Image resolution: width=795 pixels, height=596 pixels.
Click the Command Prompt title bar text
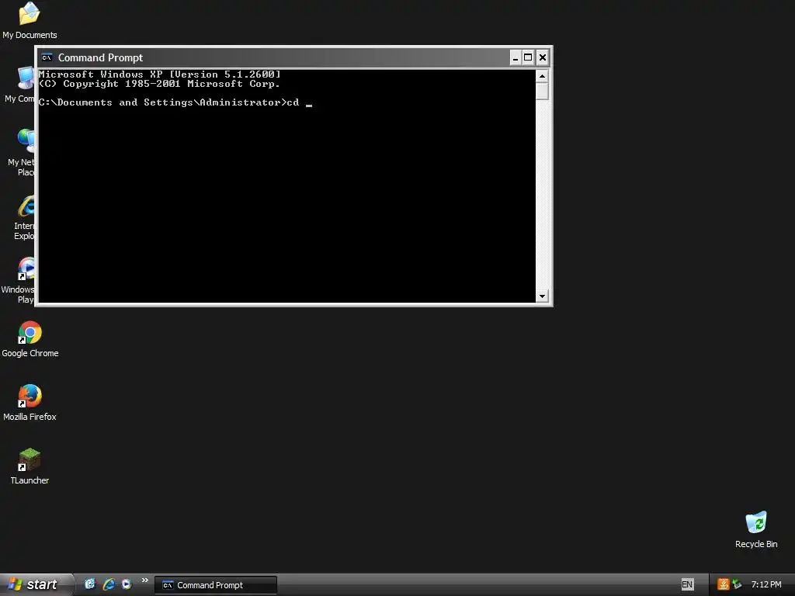(100, 57)
